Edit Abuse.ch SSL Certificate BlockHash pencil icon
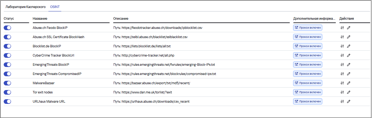Viewport: 372px width, 118px height. [x=348, y=37]
